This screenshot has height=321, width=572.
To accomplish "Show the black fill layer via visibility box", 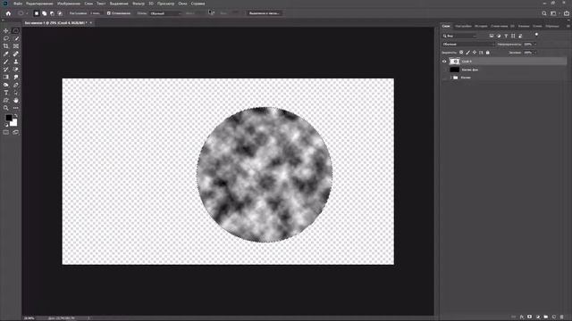I will [x=444, y=70].
